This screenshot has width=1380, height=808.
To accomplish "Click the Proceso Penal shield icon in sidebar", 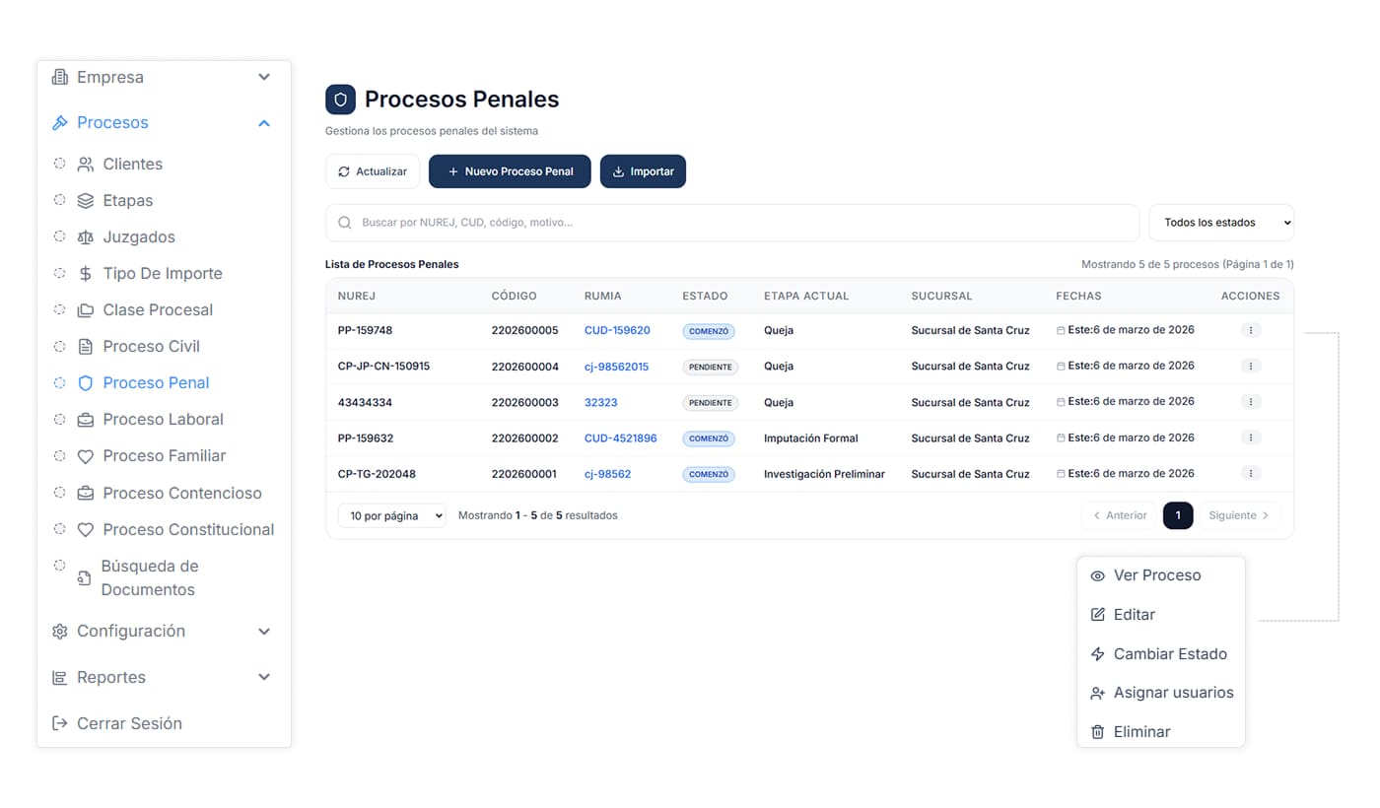I will click(x=86, y=383).
